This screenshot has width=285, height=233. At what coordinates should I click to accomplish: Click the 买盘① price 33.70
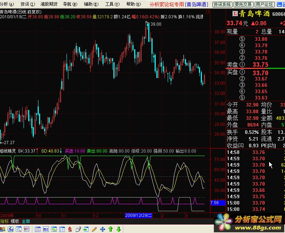pos(260,73)
